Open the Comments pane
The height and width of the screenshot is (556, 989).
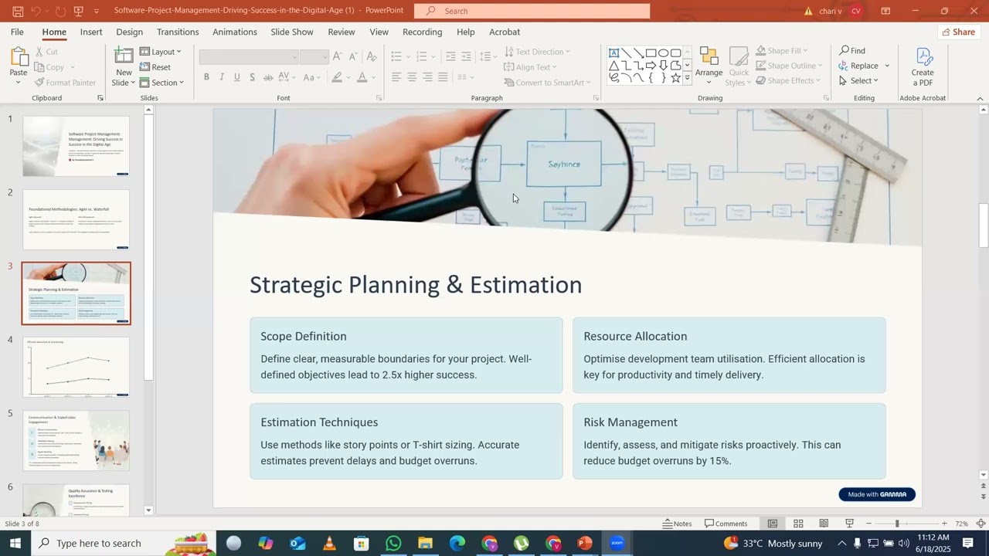coord(726,524)
